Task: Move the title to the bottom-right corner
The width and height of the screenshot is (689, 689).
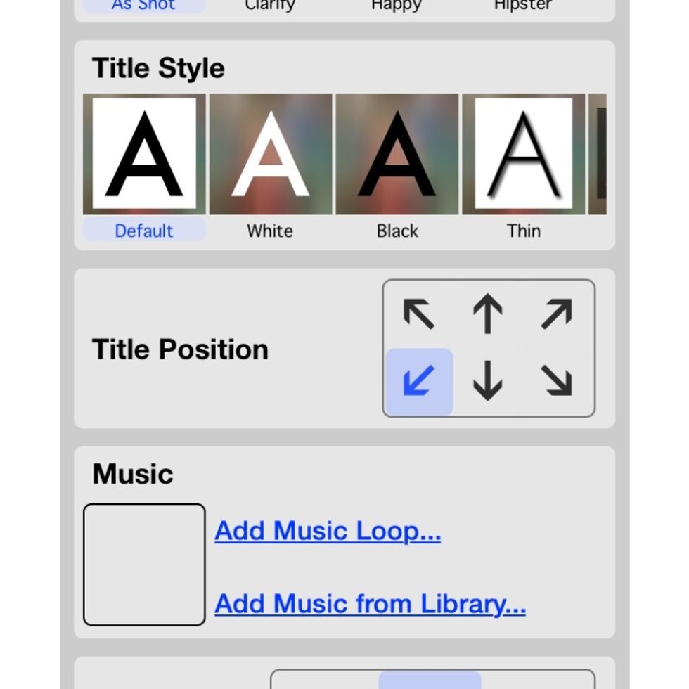Action: coord(558,380)
